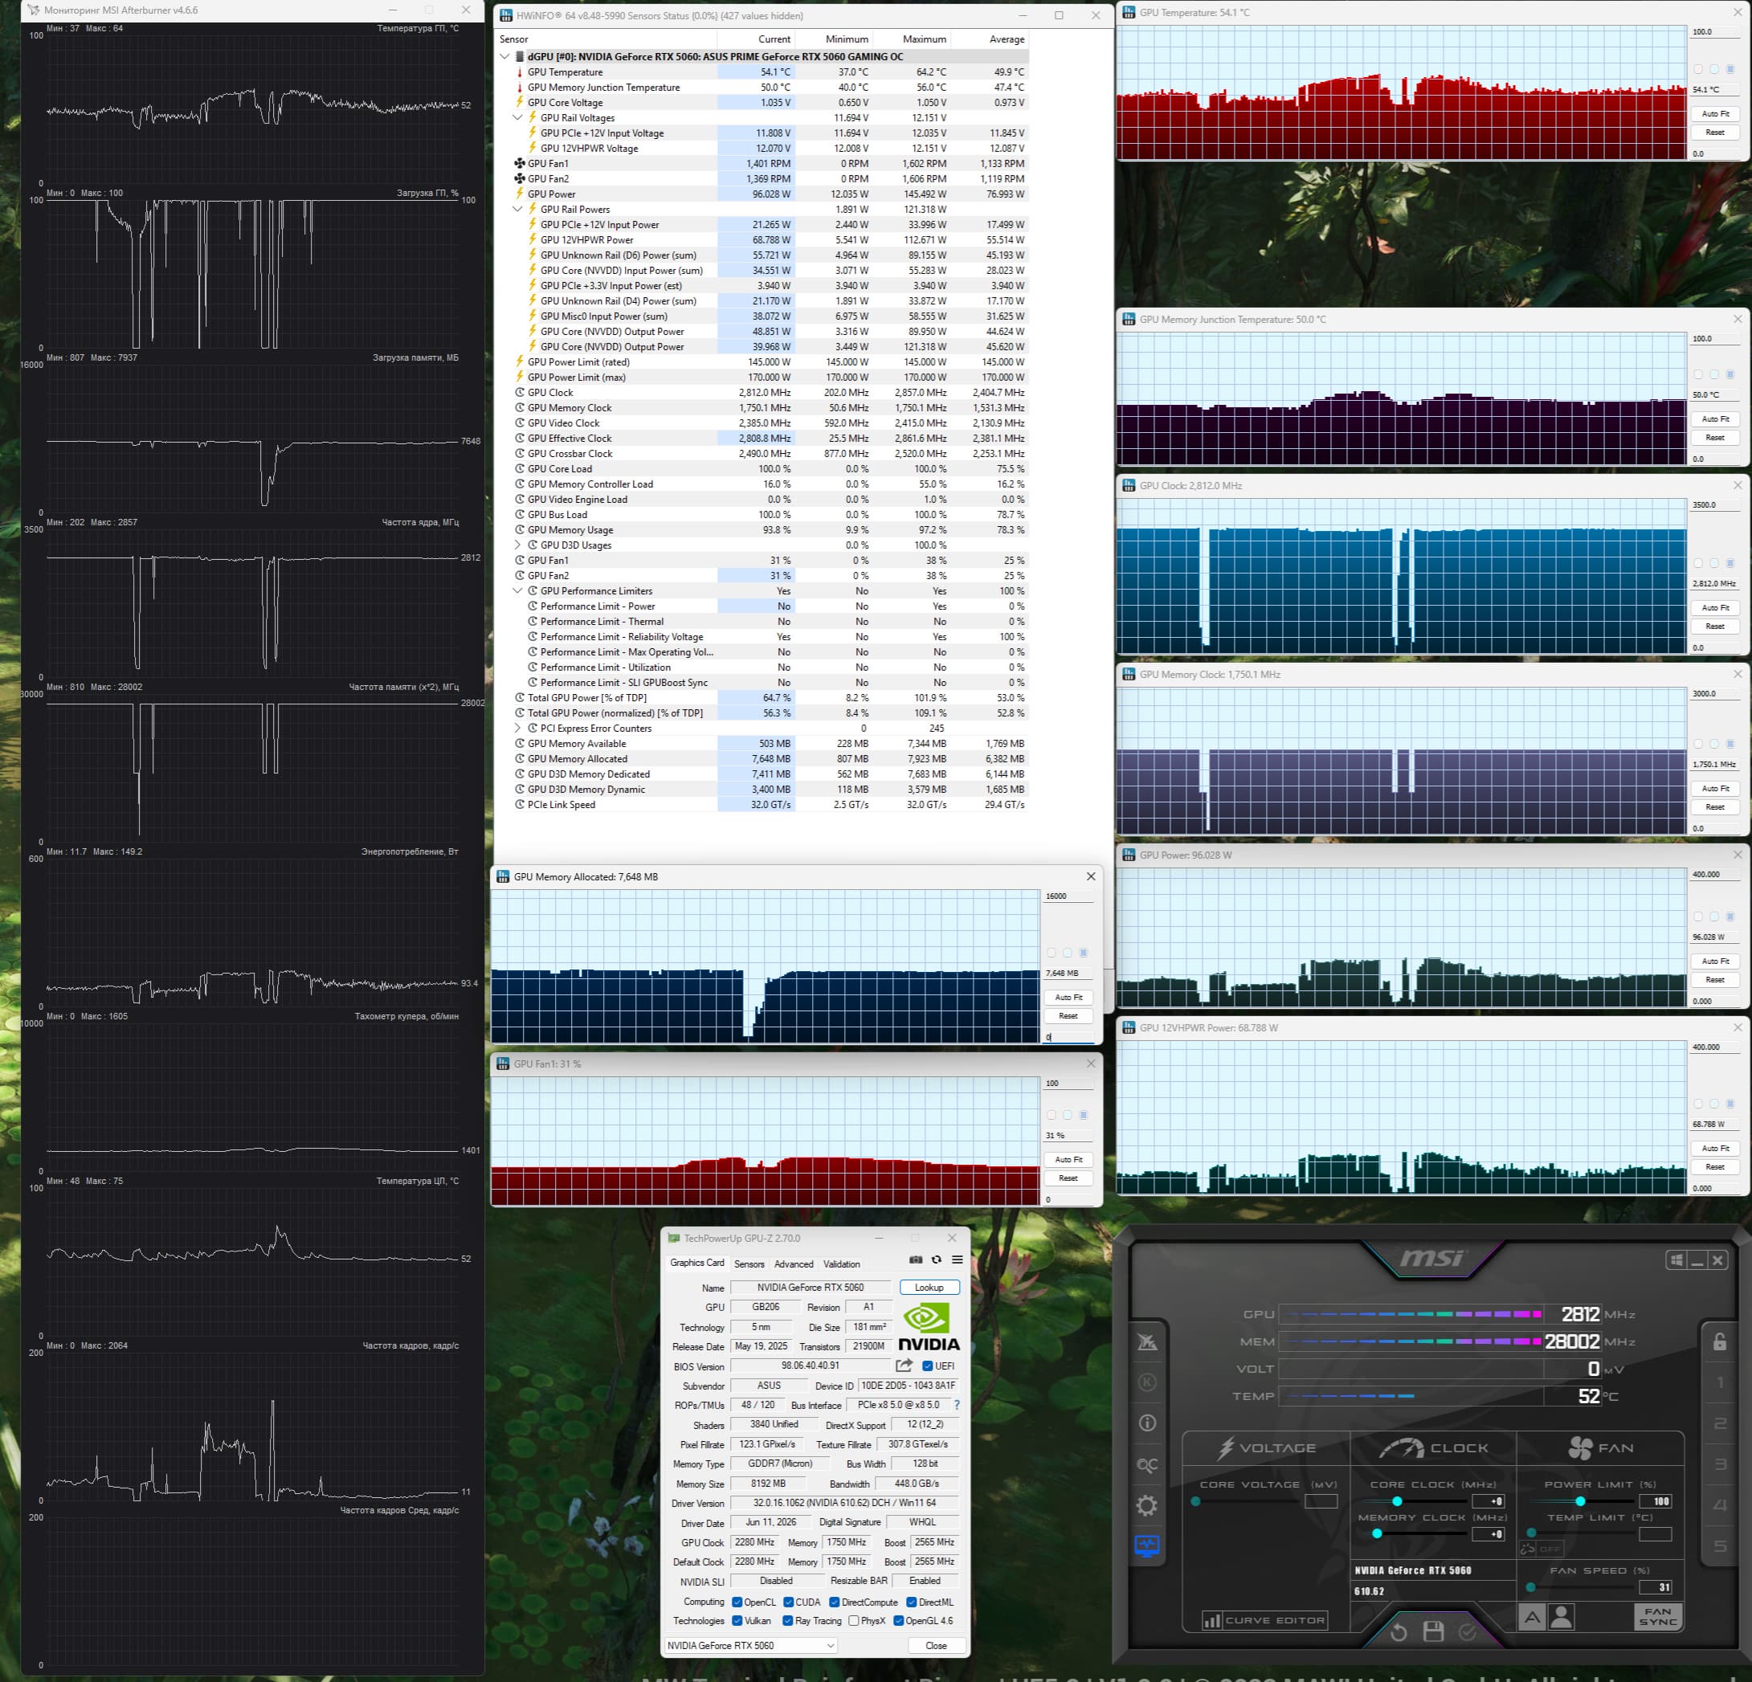Collapse the dGPU RTX 5060 sensor group
Viewport: 1752px width, 1682px height.
[505, 56]
